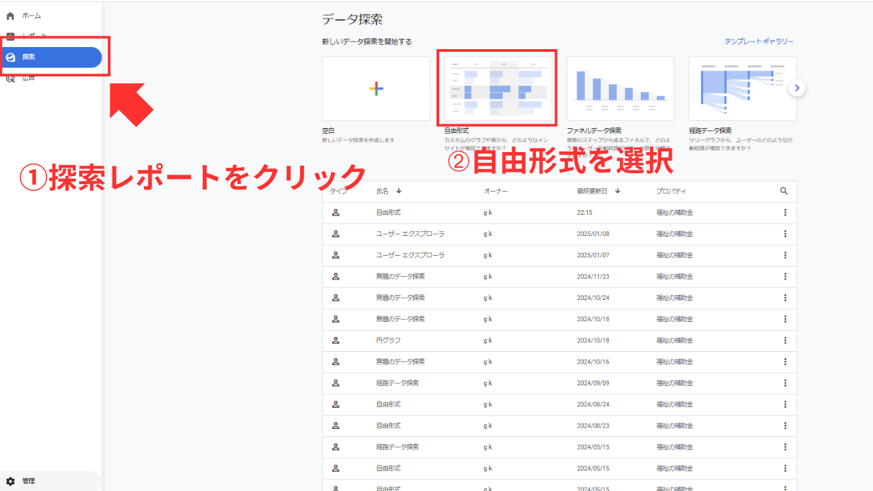
Task: Click person type icon in the 2025/01/07 row
Action: [x=336, y=255]
